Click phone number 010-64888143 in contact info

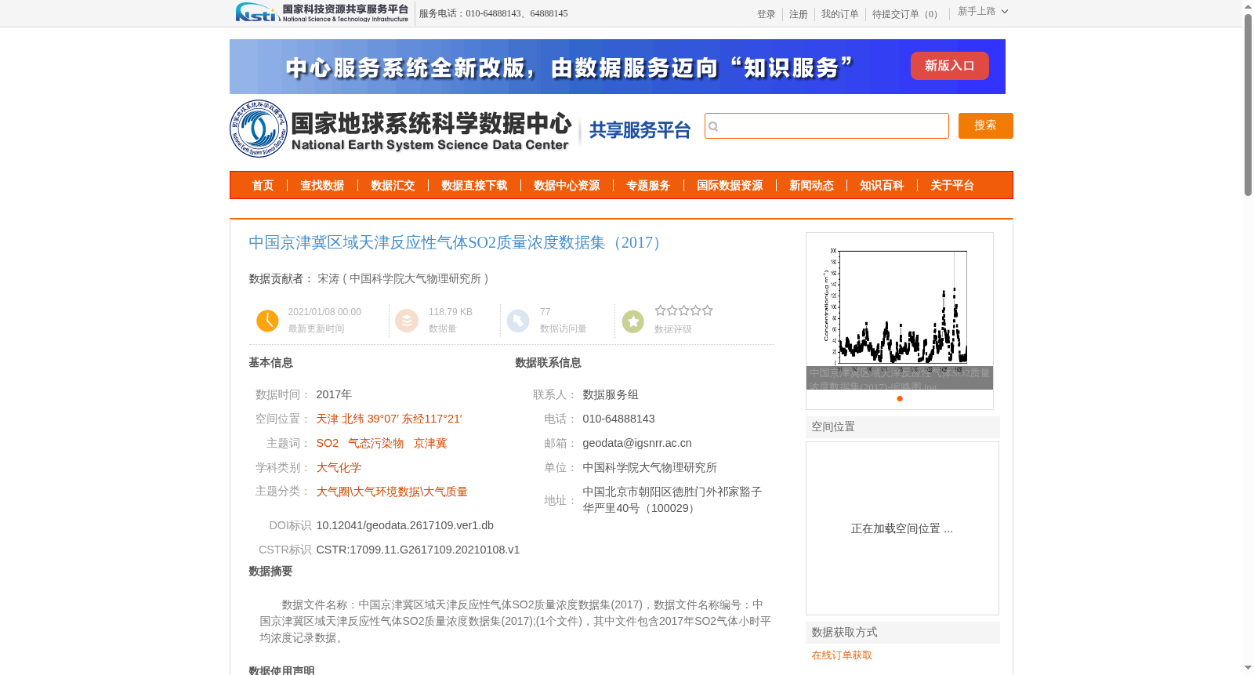point(618,419)
